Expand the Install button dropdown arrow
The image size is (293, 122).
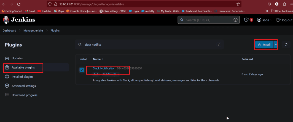276,45
